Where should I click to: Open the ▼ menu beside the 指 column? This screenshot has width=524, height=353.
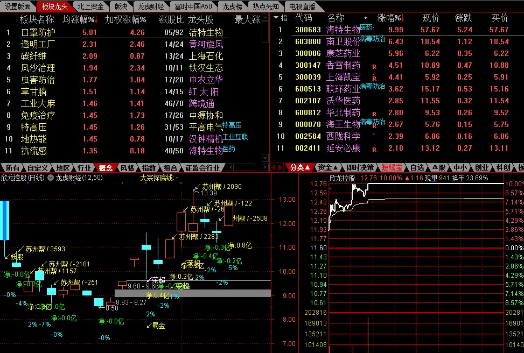tap(276, 18)
